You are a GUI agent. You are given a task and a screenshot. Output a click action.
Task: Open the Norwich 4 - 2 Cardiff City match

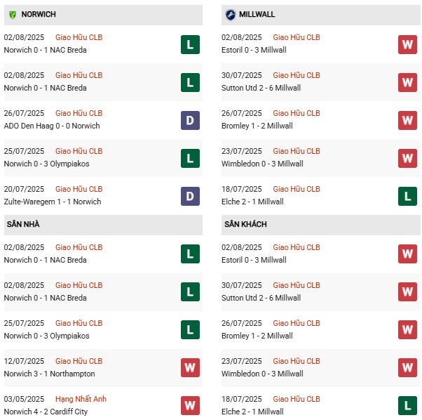(46, 412)
